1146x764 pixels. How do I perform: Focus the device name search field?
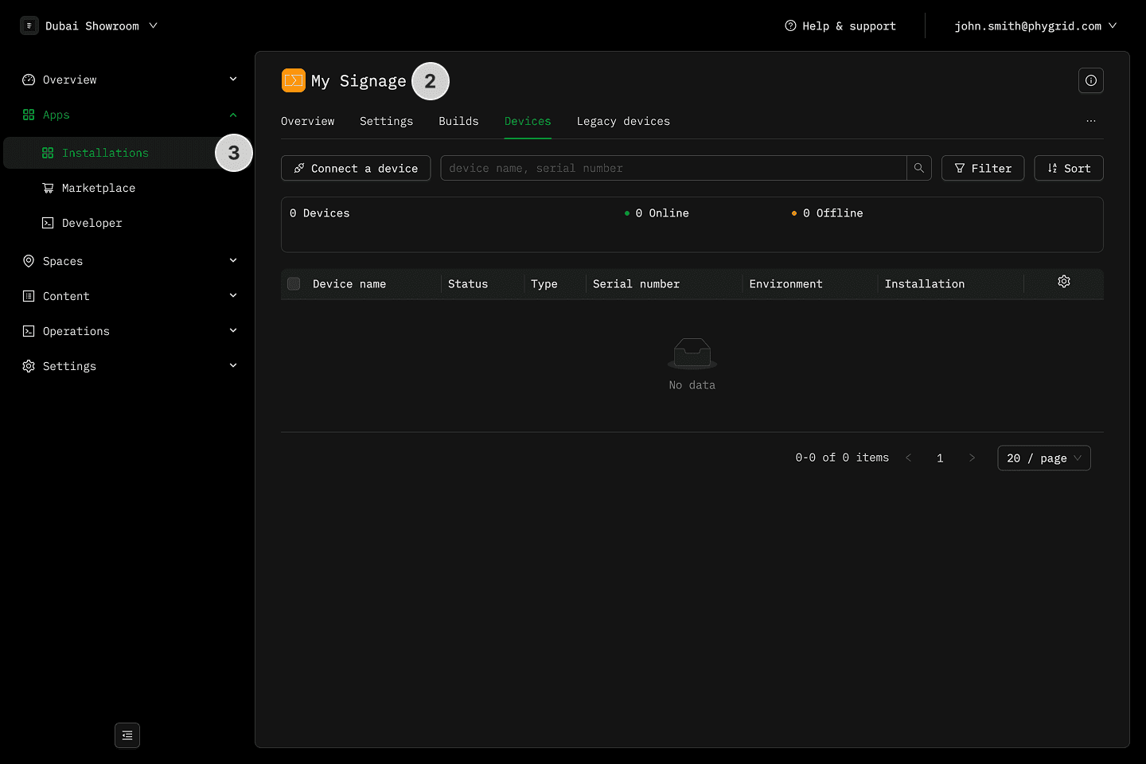tap(672, 168)
